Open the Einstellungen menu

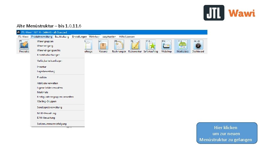79,36
